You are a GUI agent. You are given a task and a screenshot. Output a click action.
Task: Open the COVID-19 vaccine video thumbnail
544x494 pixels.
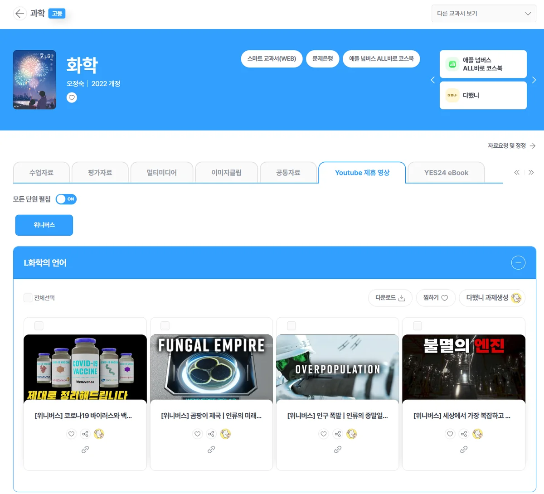[x=85, y=368]
